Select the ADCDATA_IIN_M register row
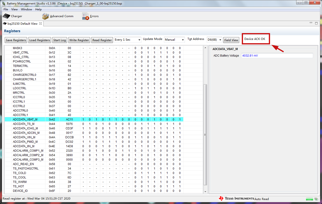The image size is (322, 204). 94,146
